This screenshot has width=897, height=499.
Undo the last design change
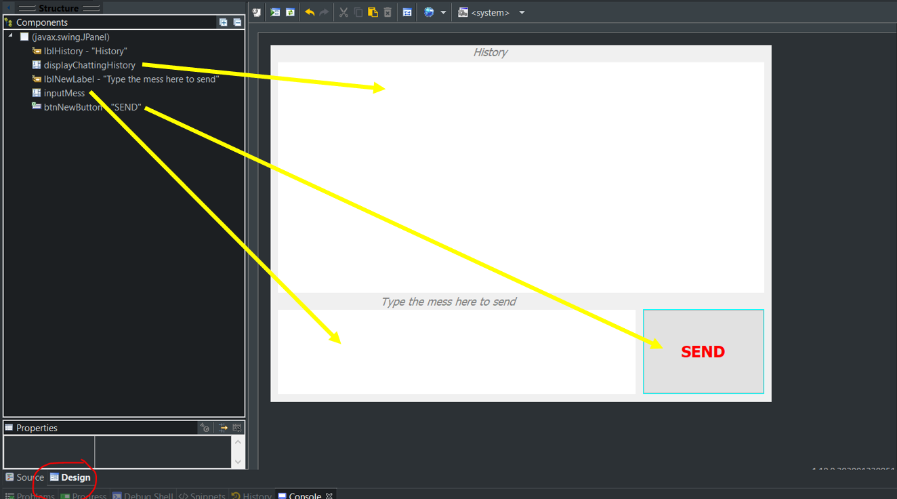click(310, 12)
